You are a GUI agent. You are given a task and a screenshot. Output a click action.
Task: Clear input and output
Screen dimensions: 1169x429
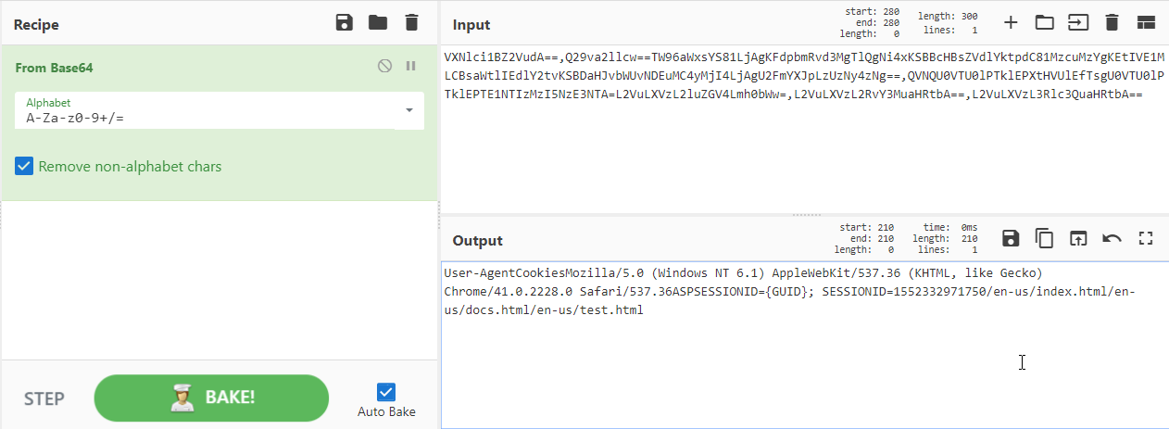(x=1112, y=22)
